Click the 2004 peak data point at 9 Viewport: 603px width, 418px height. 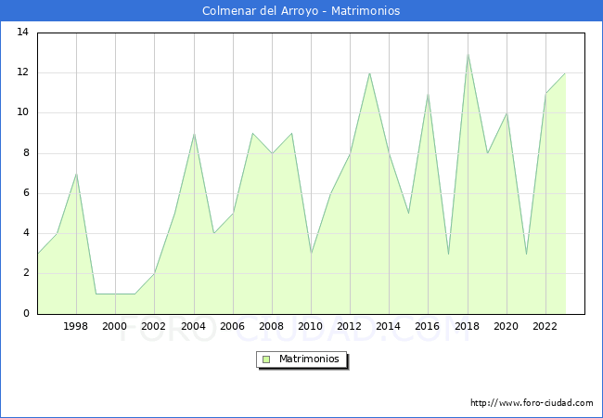(x=194, y=134)
